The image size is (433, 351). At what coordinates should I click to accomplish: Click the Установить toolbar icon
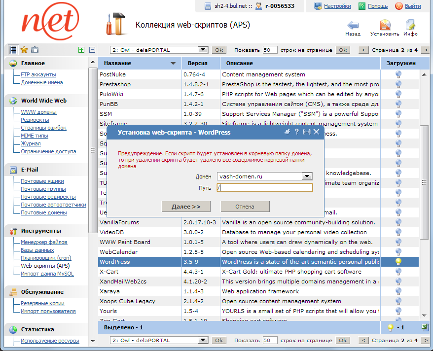coord(385,26)
